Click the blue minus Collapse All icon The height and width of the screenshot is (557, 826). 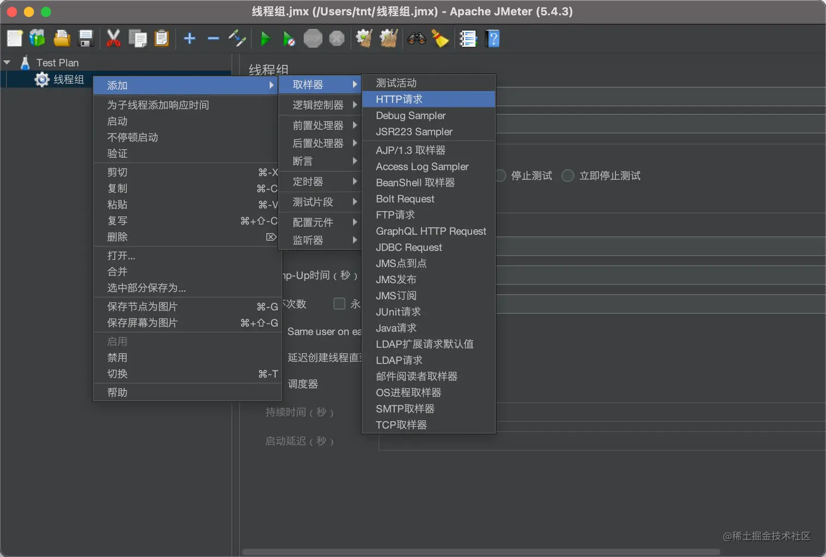214,38
